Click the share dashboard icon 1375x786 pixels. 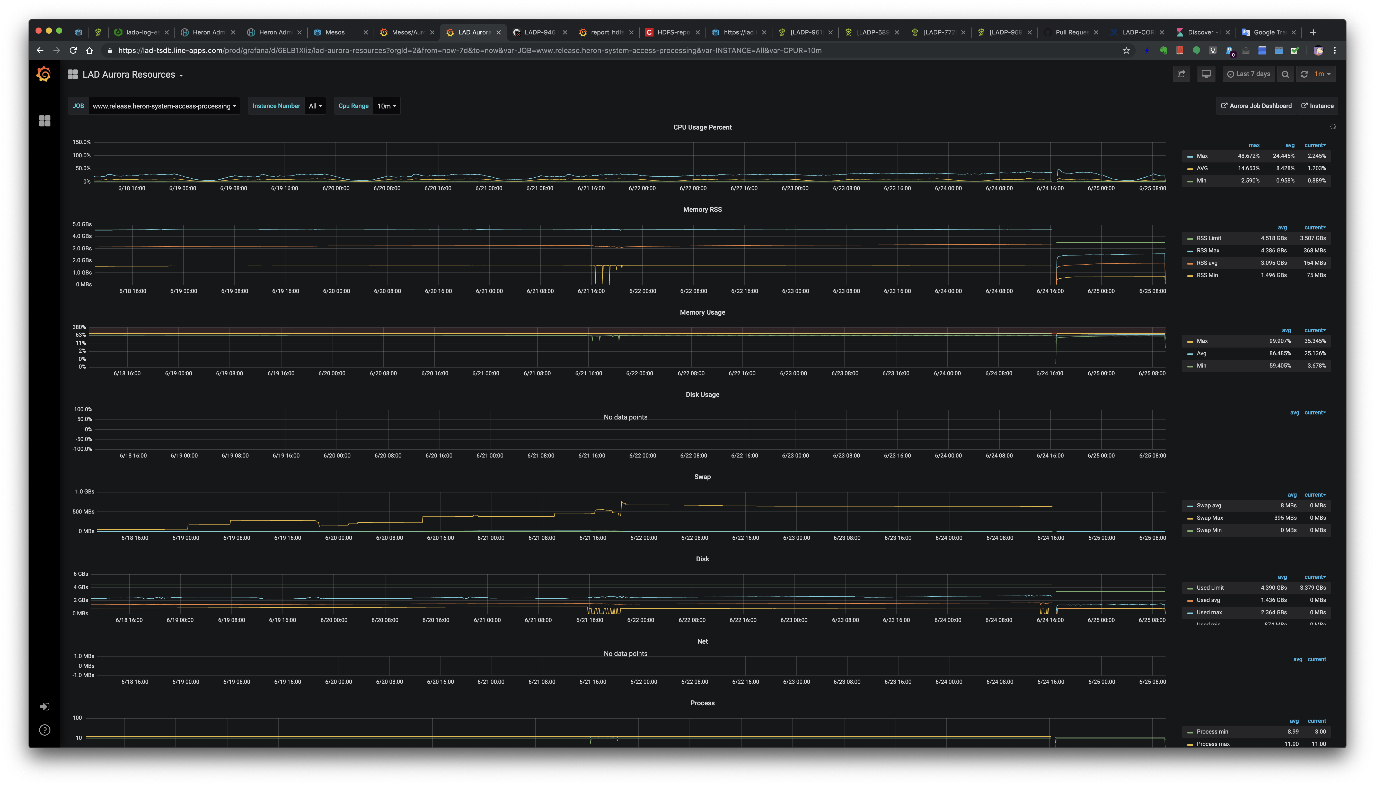click(1181, 74)
